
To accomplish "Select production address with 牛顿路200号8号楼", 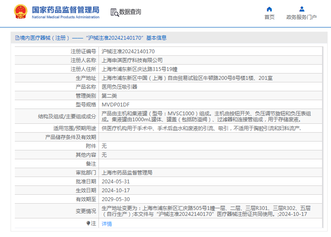I will pyautogui.click(x=187, y=78).
